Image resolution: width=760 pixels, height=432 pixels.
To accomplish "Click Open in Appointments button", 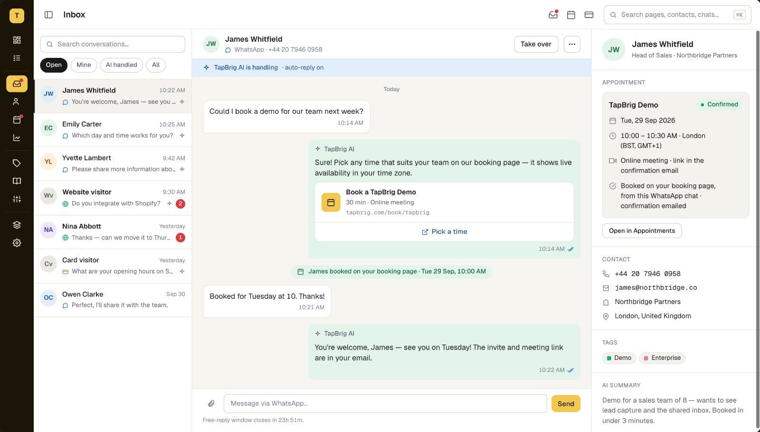I will click(x=642, y=231).
